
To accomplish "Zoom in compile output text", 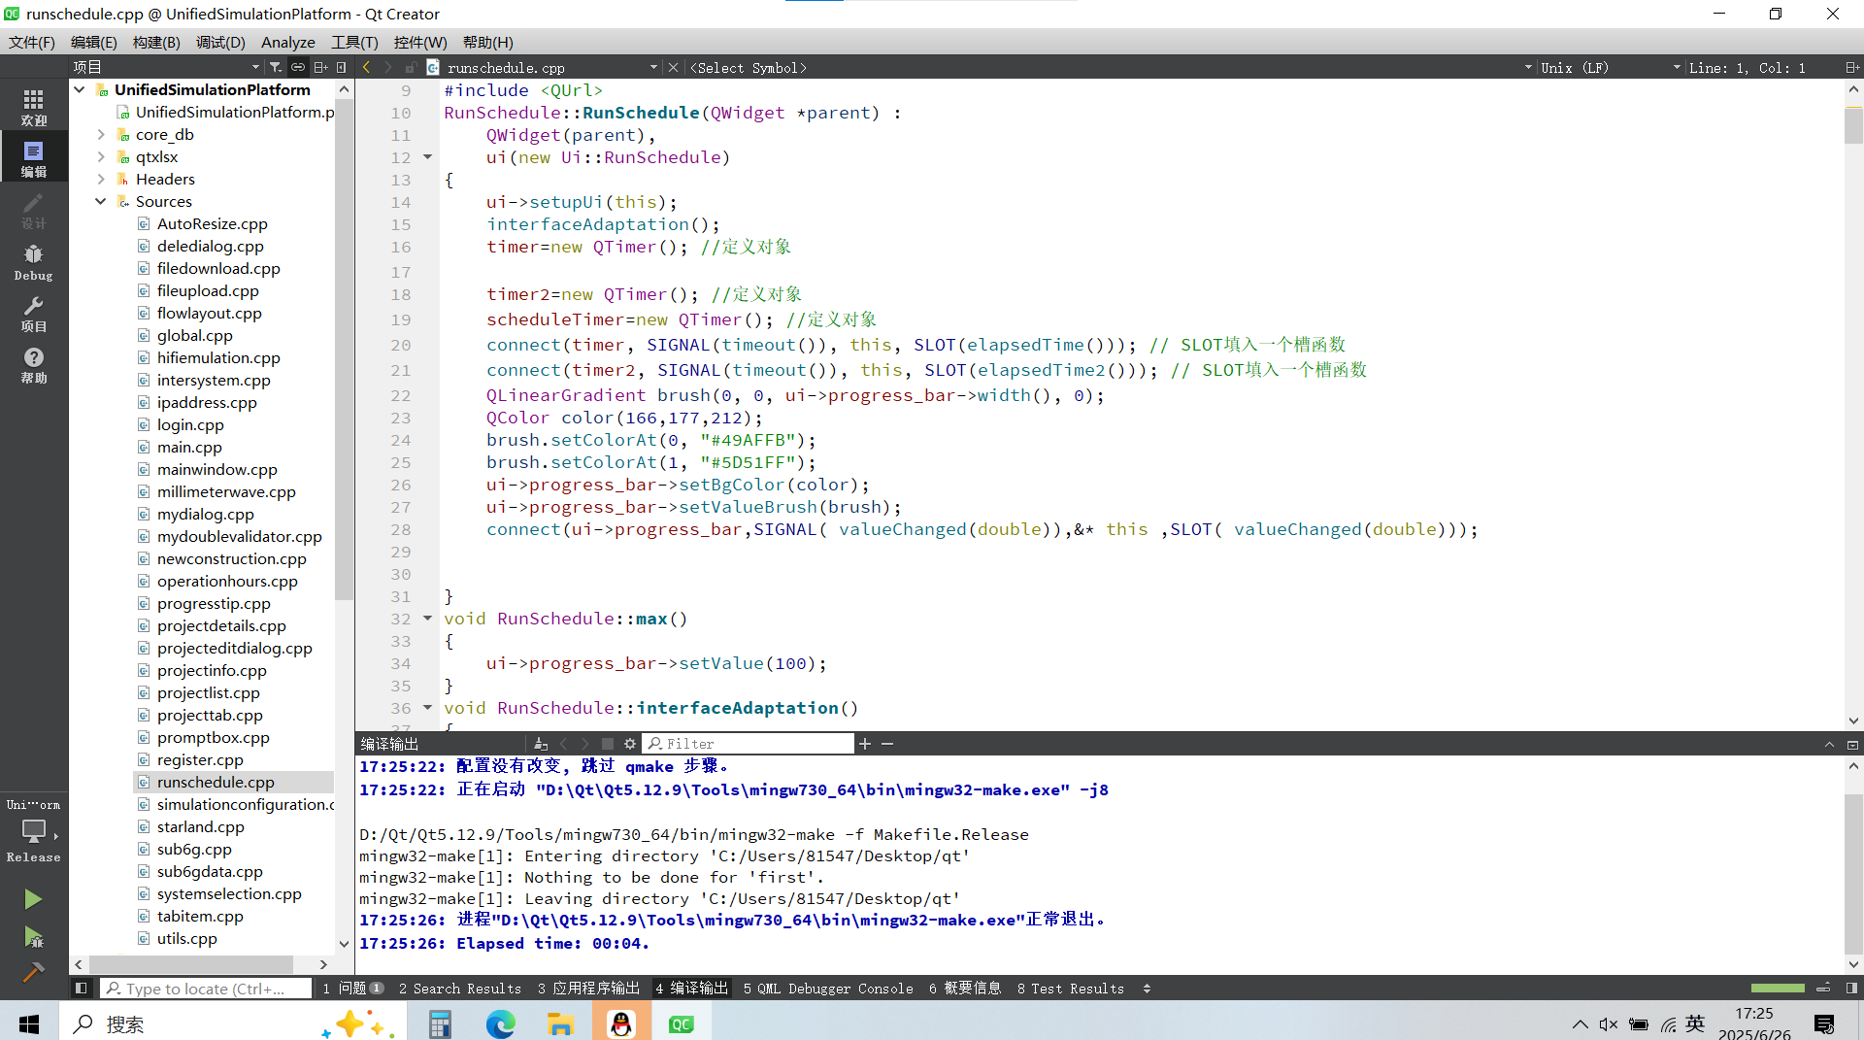I will point(865,744).
